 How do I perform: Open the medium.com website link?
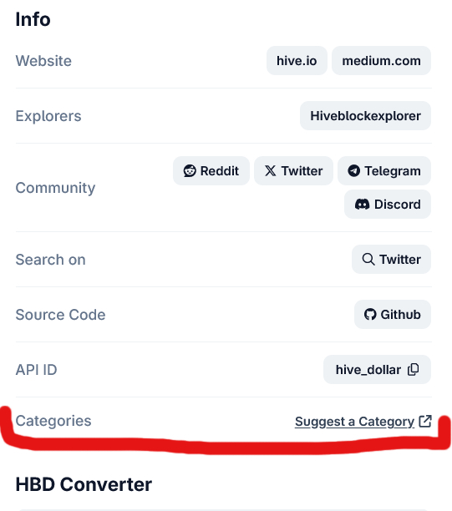pyautogui.click(x=381, y=61)
